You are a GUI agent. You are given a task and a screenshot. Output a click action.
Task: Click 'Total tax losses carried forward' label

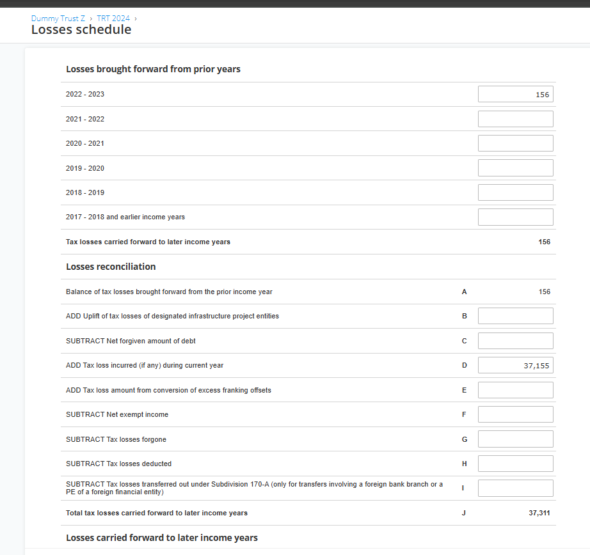(157, 513)
